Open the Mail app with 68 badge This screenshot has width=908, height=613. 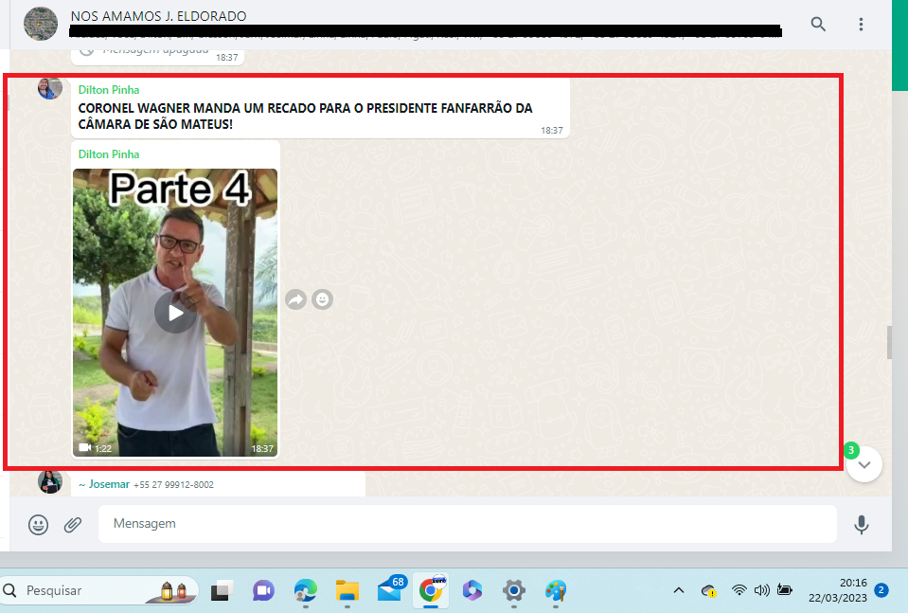pos(390,590)
